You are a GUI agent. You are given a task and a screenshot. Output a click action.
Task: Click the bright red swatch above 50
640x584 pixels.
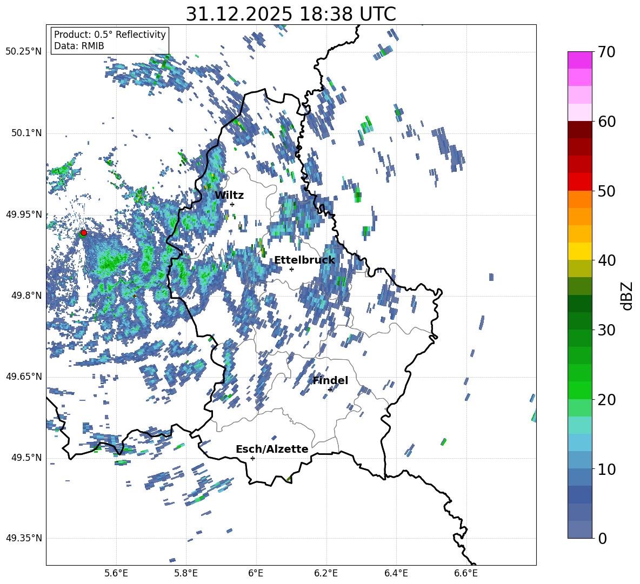[x=580, y=182]
